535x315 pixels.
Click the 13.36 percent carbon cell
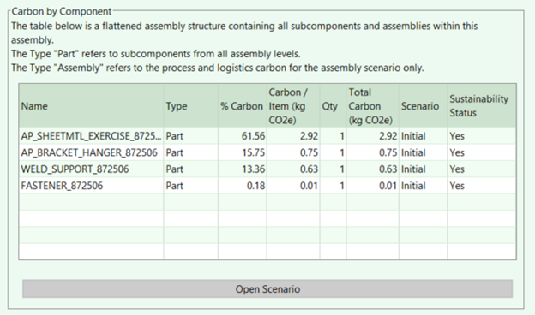tap(243, 169)
